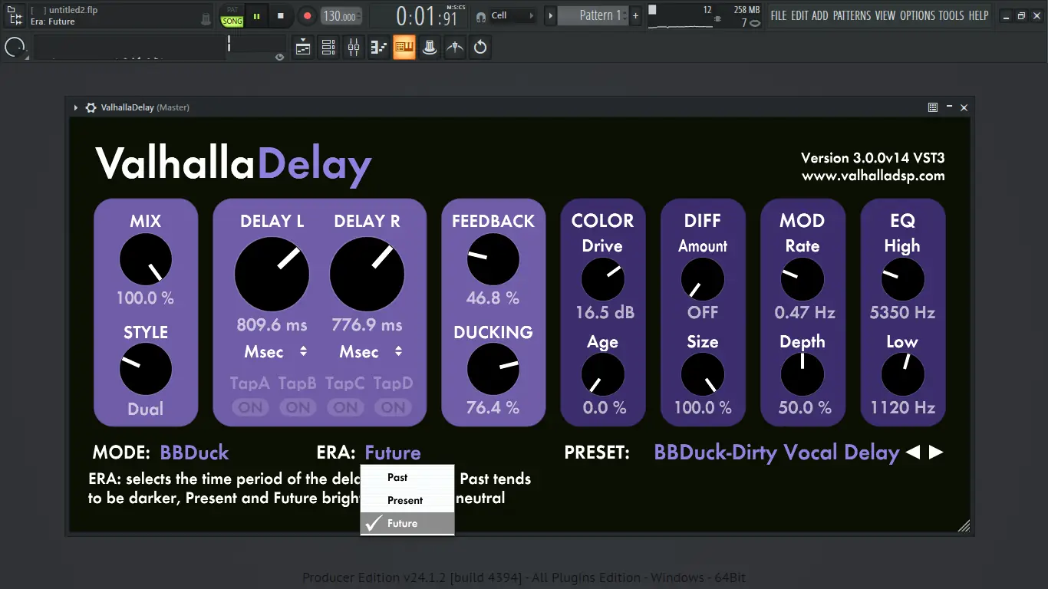1048x589 pixels.
Task: Select Future from the ERA menu
Action: [x=407, y=523]
